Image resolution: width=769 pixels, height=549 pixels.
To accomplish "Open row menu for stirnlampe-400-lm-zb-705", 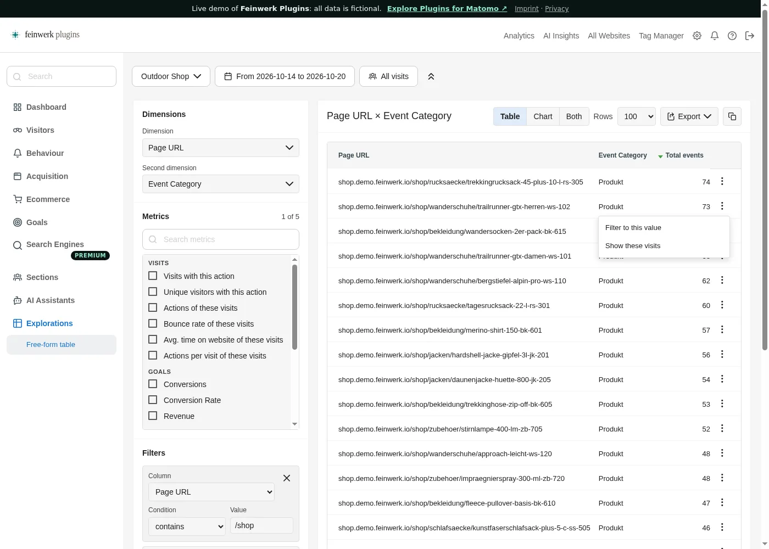I will pyautogui.click(x=722, y=428).
